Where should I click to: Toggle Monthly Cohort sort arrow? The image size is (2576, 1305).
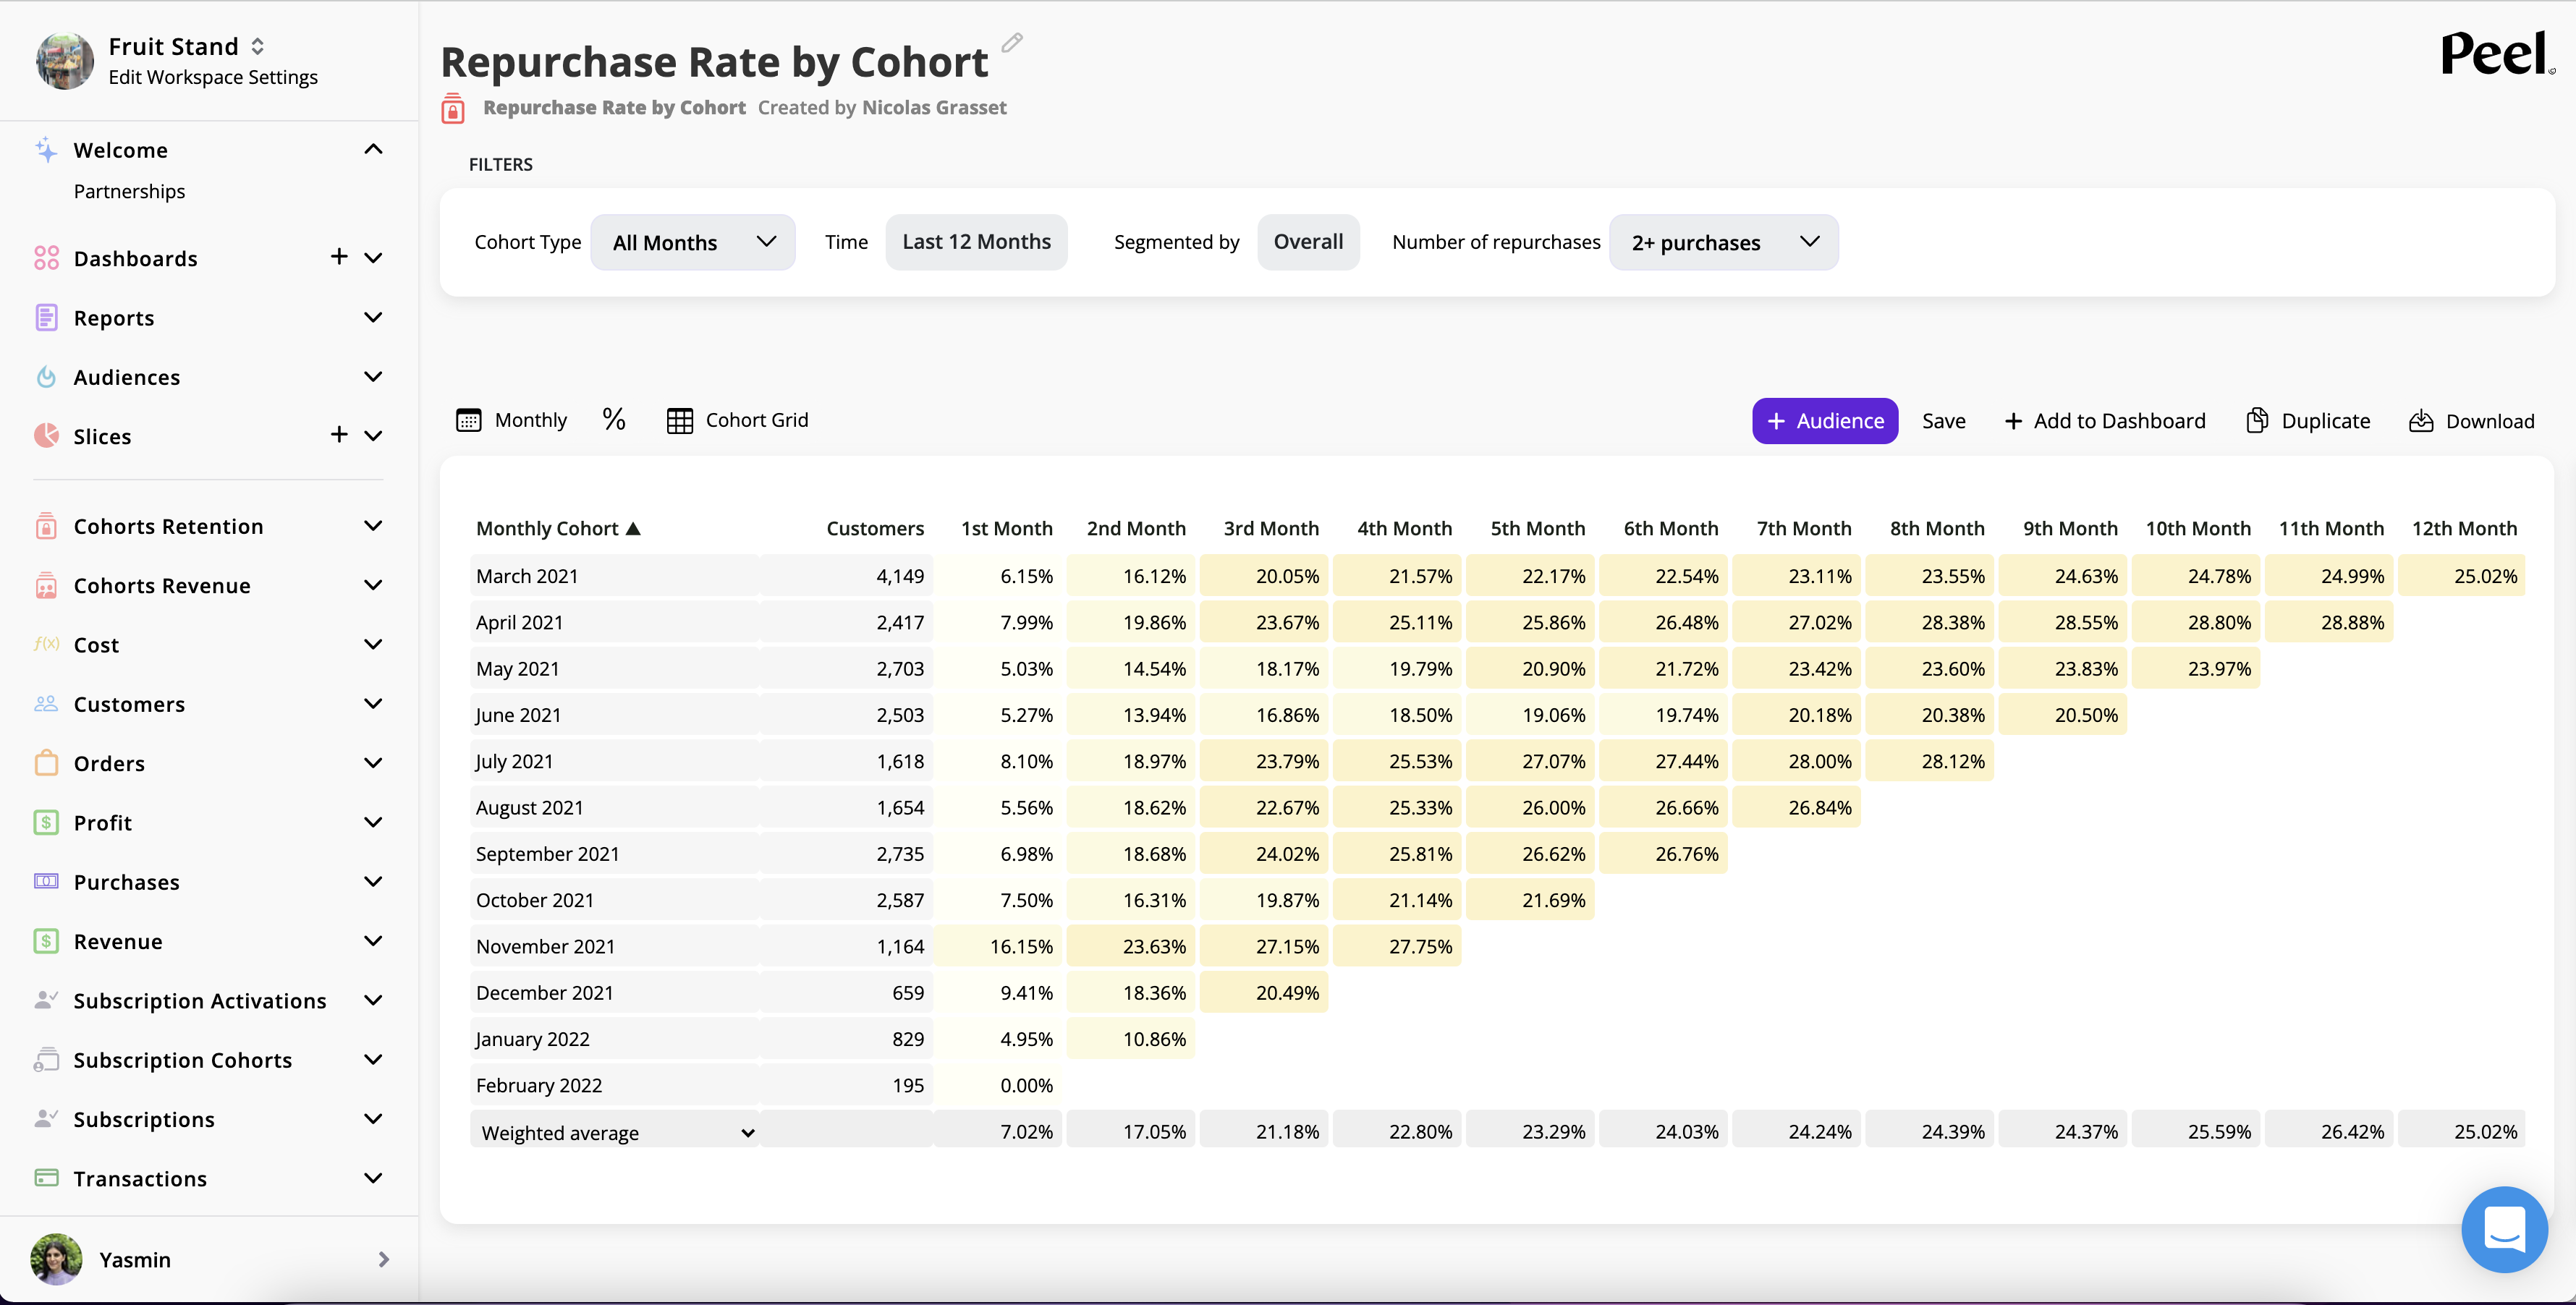tap(633, 528)
